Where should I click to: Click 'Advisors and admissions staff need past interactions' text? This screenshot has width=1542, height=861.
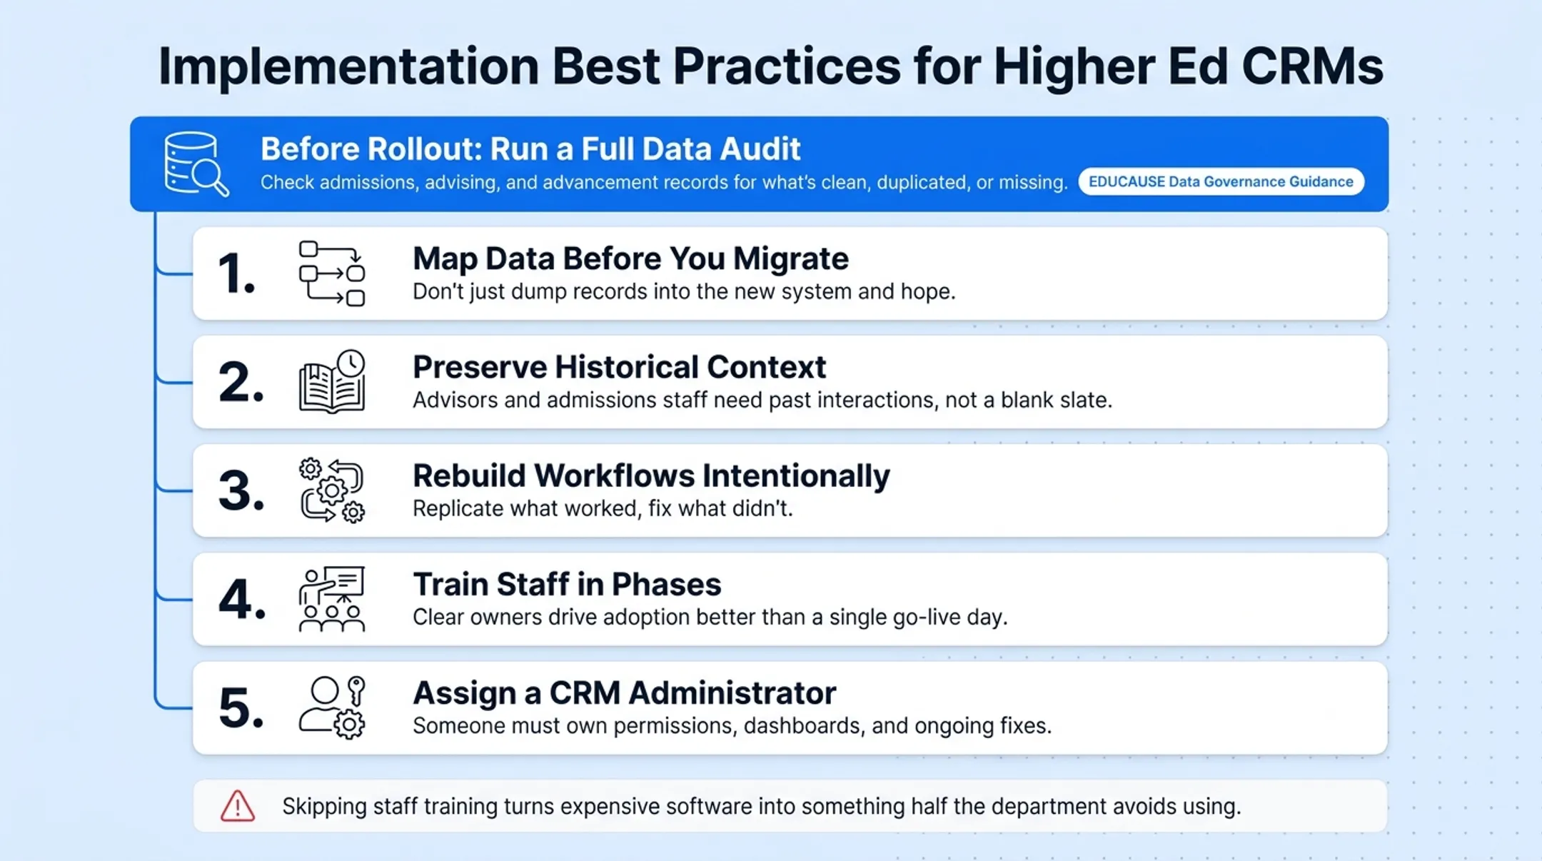[762, 400]
